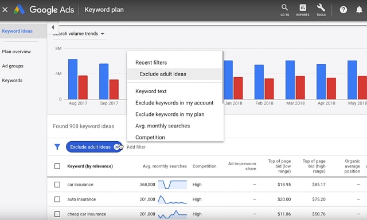Check the cheap car insurance row checkbox
Image resolution: width=367 pixels, height=220 pixels.
pyautogui.click(x=57, y=214)
